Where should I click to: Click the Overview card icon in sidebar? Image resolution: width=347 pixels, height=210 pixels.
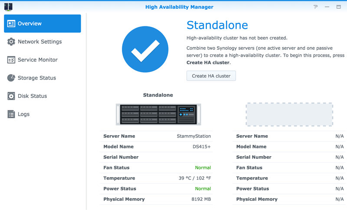pos(11,24)
